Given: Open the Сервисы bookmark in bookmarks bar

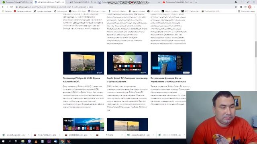Looking at the screenshot, I should [7, 11].
